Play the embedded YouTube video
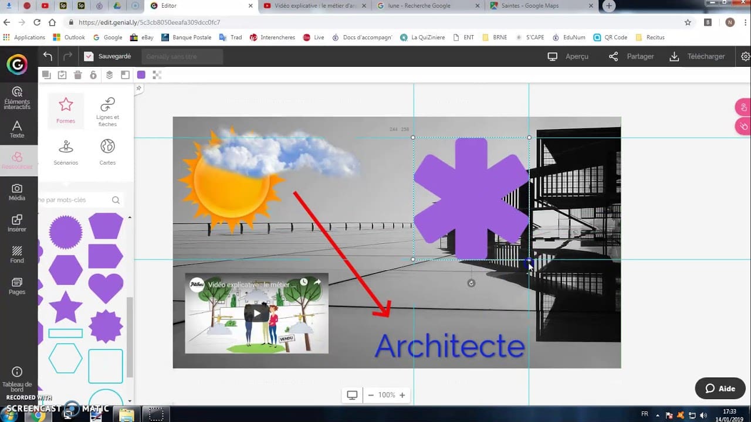The height and width of the screenshot is (422, 751). tap(256, 313)
